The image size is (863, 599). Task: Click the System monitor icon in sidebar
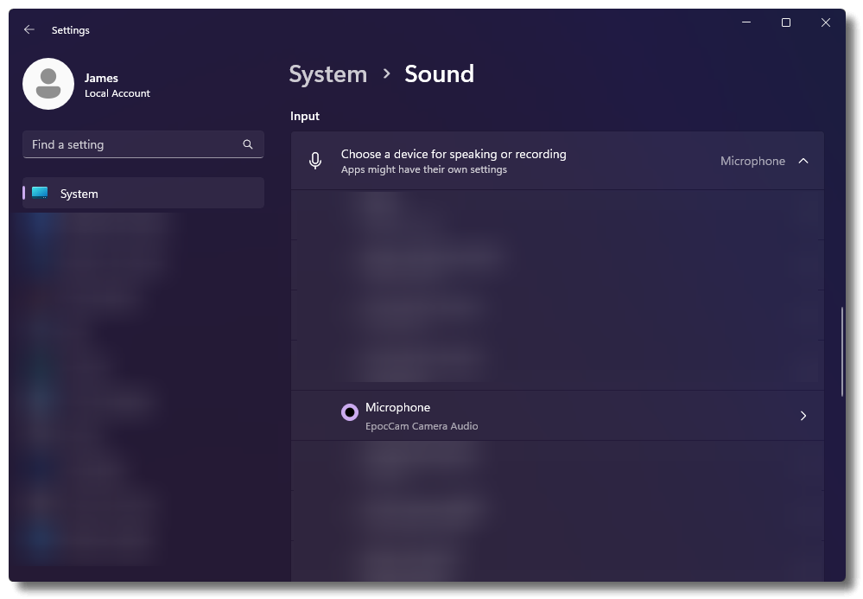[x=40, y=193]
